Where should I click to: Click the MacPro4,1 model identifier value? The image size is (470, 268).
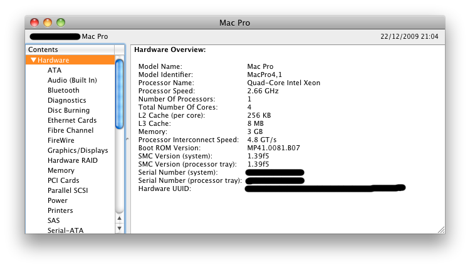pyautogui.click(x=264, y=75)
